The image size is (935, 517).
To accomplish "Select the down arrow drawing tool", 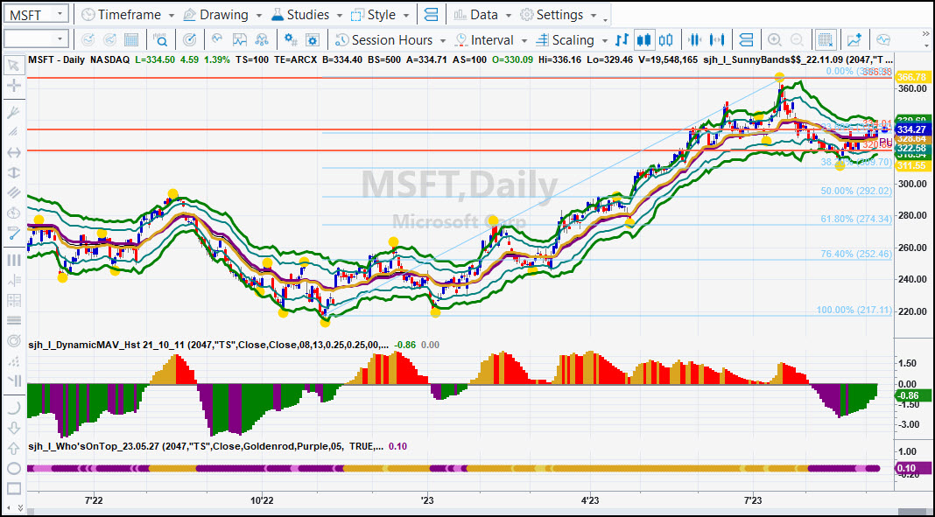I will pyautogui.click(x=14, y=429).
